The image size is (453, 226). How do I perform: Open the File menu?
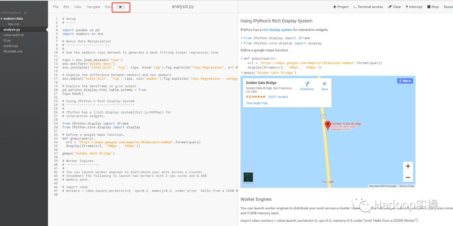click(56, 7)
